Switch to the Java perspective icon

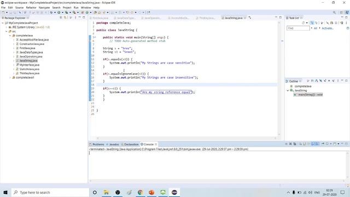pos(347,13)
